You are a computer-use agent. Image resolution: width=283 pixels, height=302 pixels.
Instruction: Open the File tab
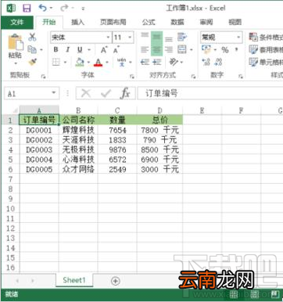coord(17,23)
